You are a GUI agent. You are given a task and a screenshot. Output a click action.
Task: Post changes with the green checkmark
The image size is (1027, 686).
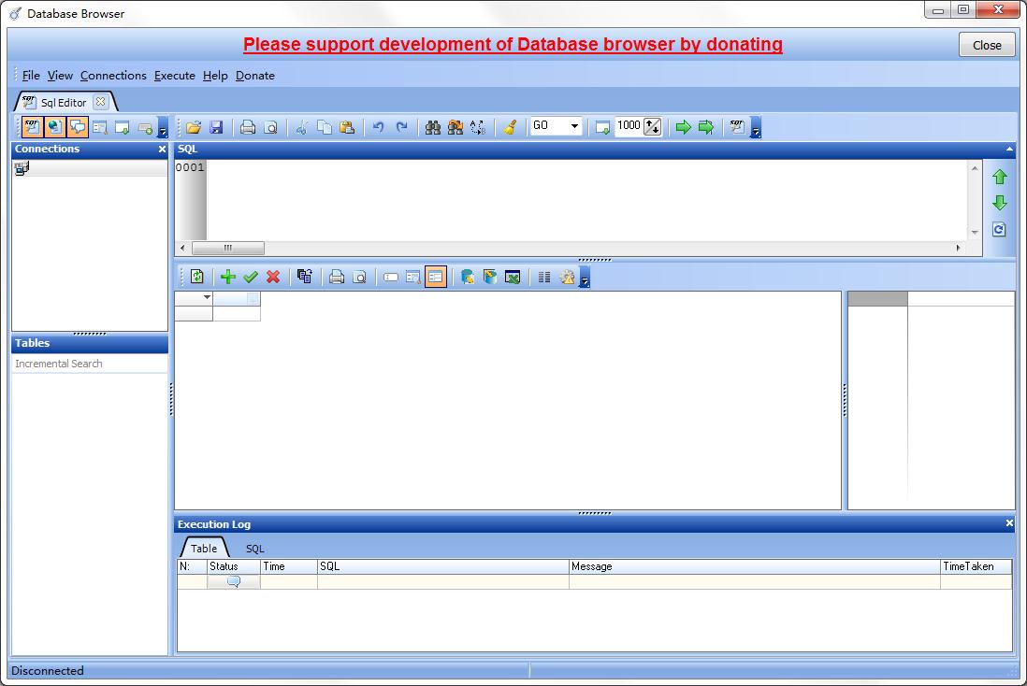[x=250, y=277]
